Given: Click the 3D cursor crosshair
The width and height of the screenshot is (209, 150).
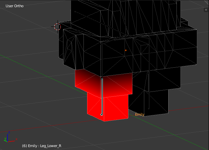Looking at the screenshot, I should pyautogui.click(x=58, y=27).
